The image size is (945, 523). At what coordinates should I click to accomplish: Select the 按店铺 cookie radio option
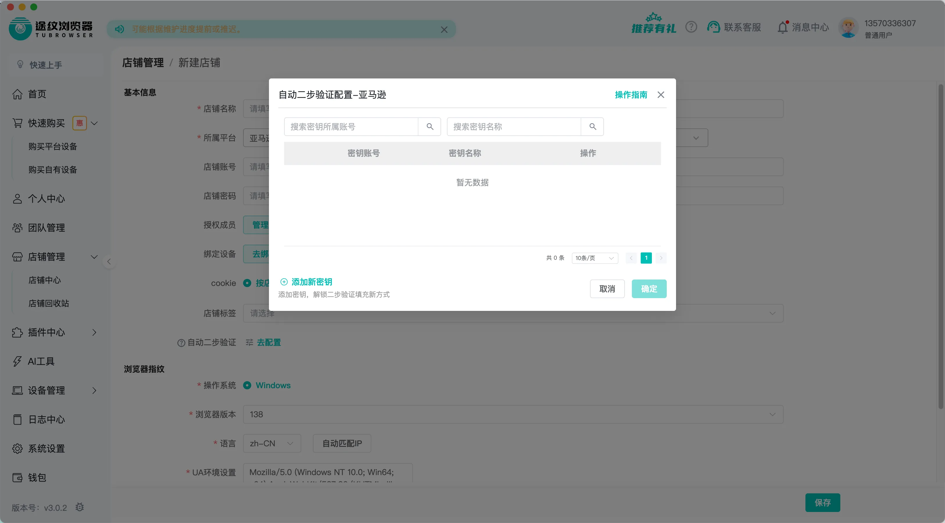point(247,283)
